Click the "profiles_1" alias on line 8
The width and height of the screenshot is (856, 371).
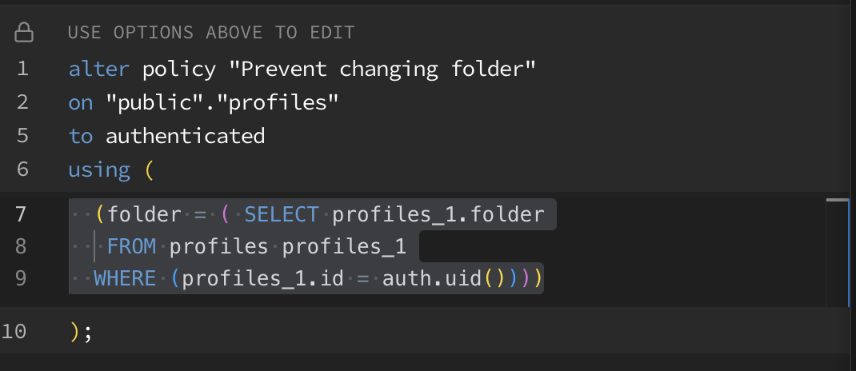click(x=344, y=247)
